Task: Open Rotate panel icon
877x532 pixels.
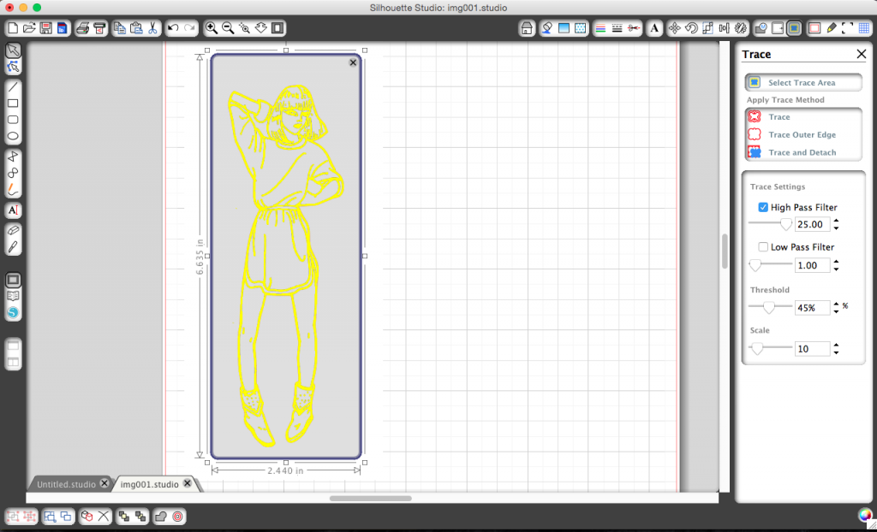Action: (x=691, y=28)
